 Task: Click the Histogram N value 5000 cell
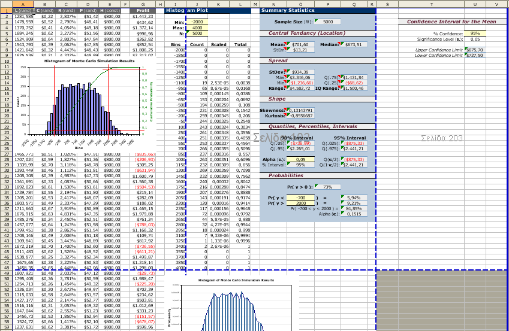(197, 33)
